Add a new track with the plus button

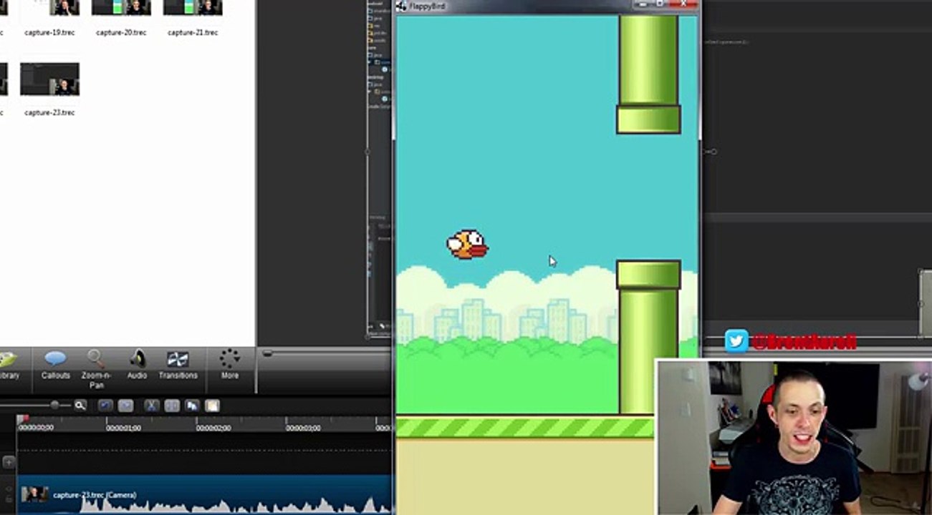(x=9, y=462)
